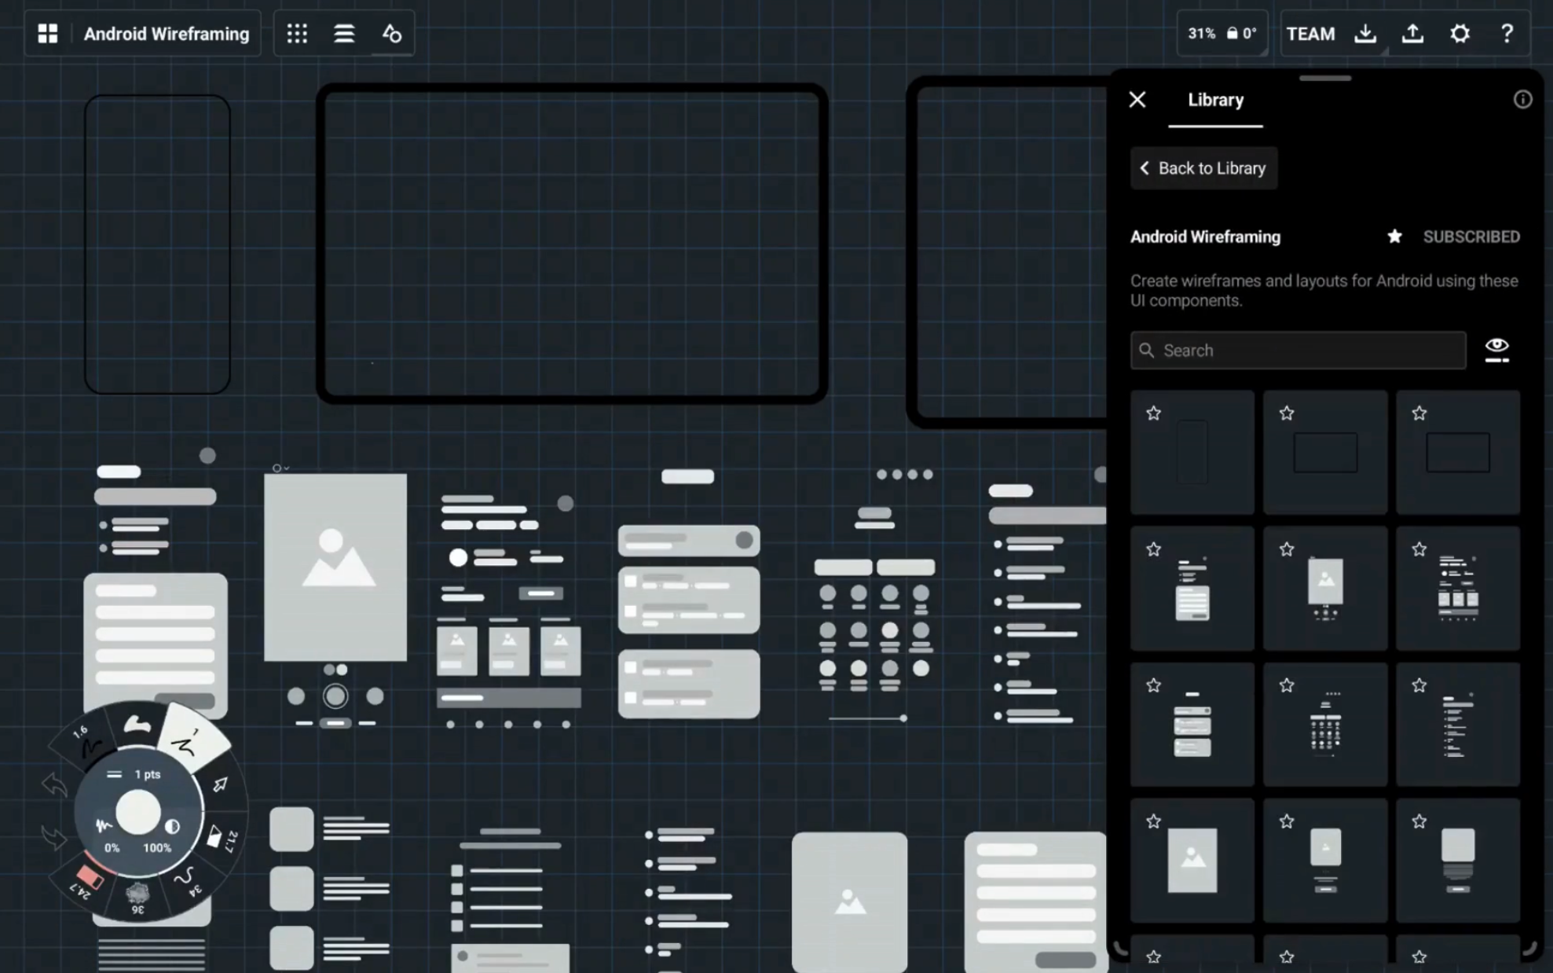Open the settings gear icon
1553x973 pixels.
click(x=1460, y=33)
